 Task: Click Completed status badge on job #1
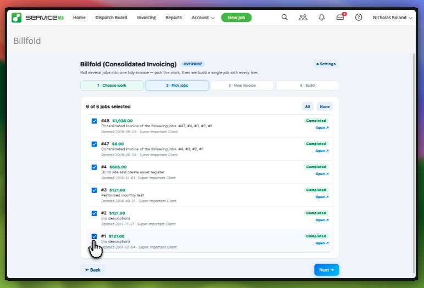[316, 236]
